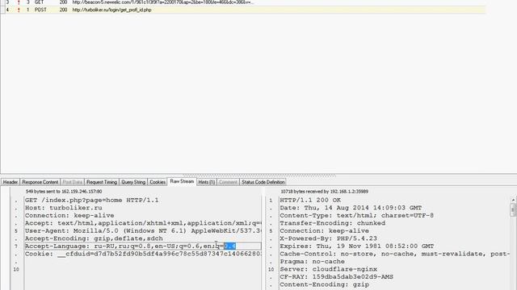
Task: Click the 'Server: cloudflare-nginx' line
Action: click(x=329, y=269)
